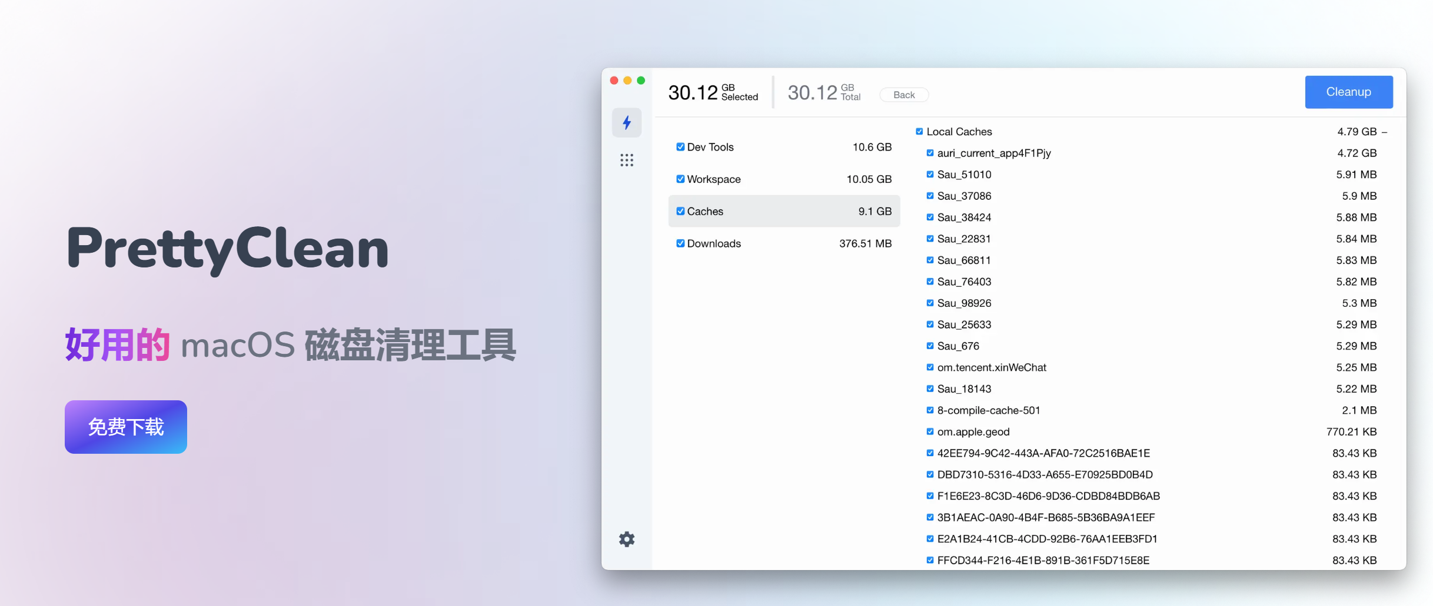Image resolution: width=1433 pixels, height=606 pixels.
Task: Open the dotted grid apps view
Action: pyautogui.click(x=627, y=160)
